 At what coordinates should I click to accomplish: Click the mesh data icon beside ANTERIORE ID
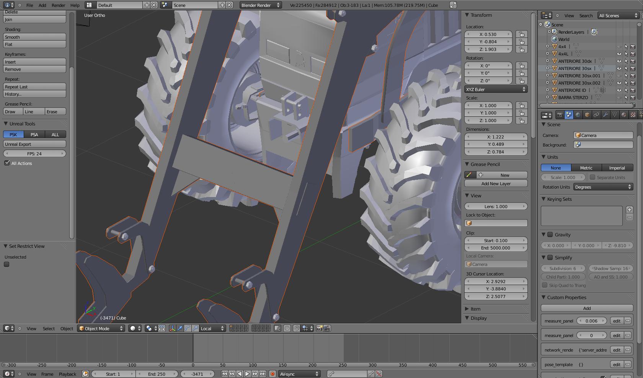[596, 90]
